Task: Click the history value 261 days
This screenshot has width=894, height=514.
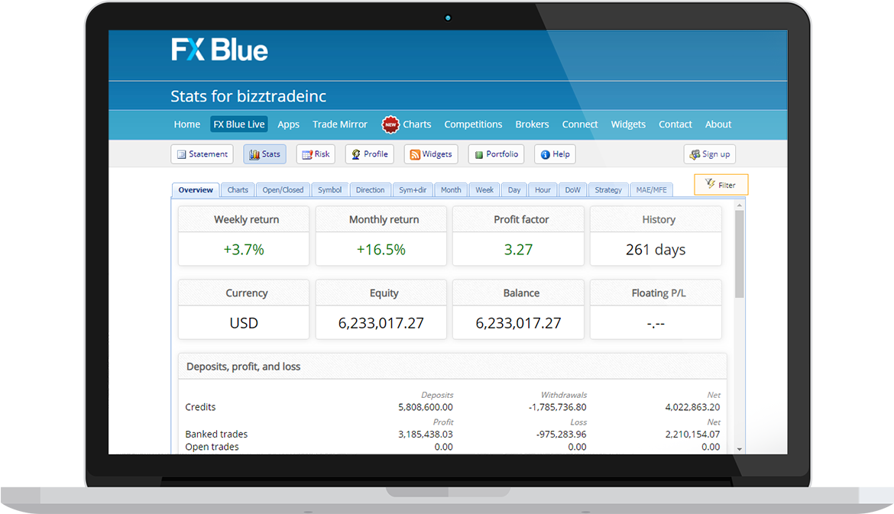Action: click(656, 250)
